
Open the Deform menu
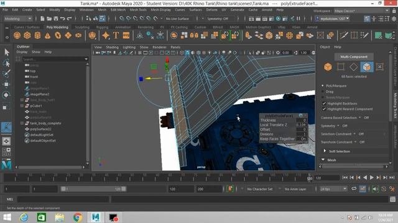coord(211,10)
